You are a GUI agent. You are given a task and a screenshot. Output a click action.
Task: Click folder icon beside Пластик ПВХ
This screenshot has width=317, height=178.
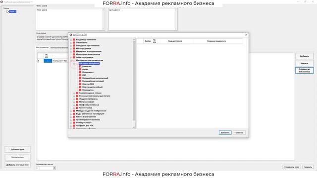coord(80,84)
